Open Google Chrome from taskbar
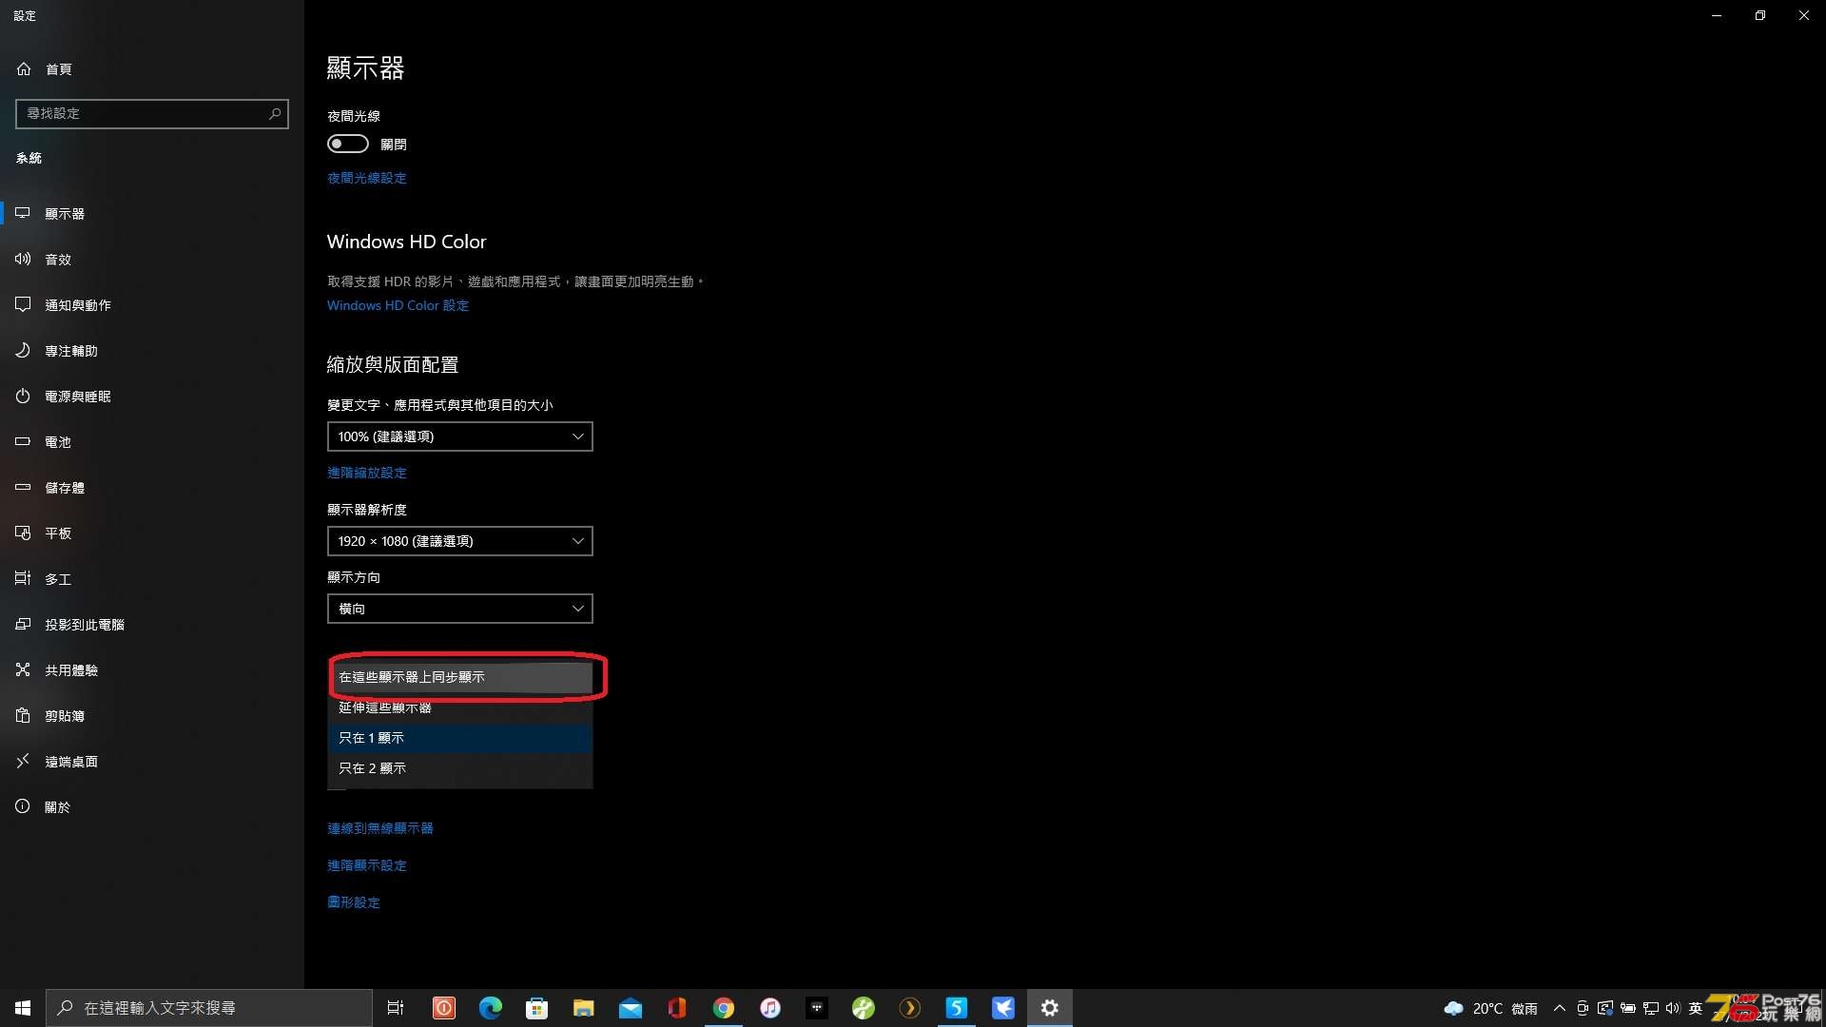1826x1027 pixels. coord(723,1008)
